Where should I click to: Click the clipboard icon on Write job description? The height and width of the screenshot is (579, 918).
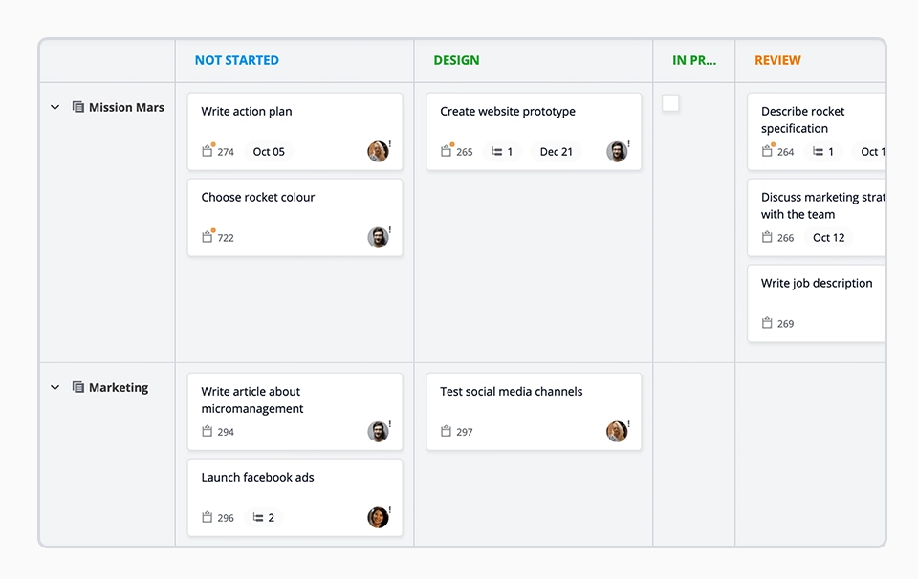pyautogui.click(x=765, y=323)
